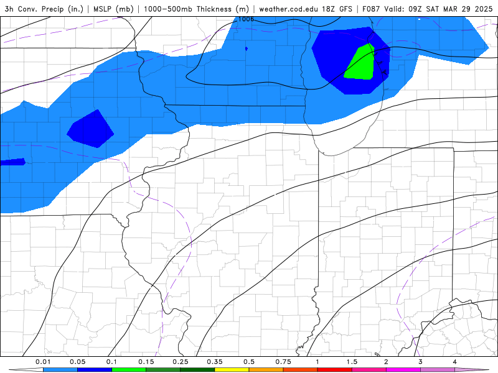The height and width of the screenshot is (373, 498).
Task: Click the 'MSLP (mb)' title text
Action: tap(113, 9)
